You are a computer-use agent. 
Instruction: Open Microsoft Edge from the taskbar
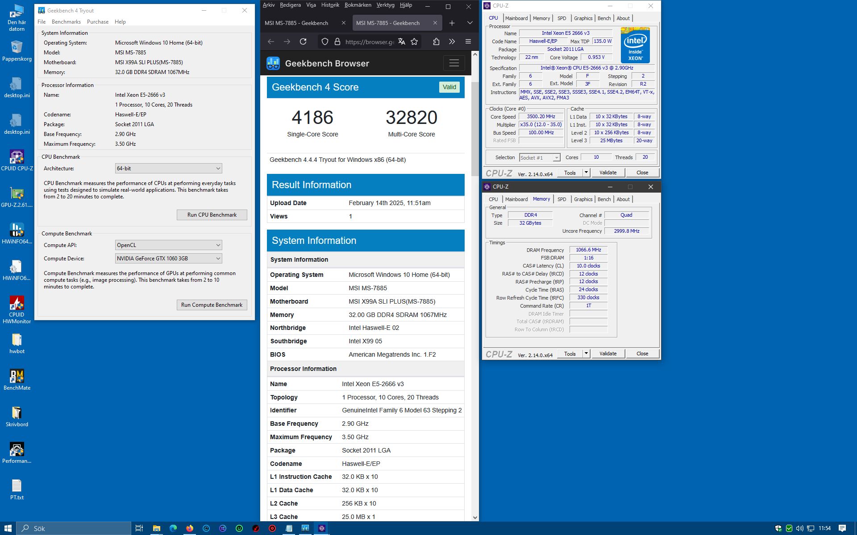(173, 528)
